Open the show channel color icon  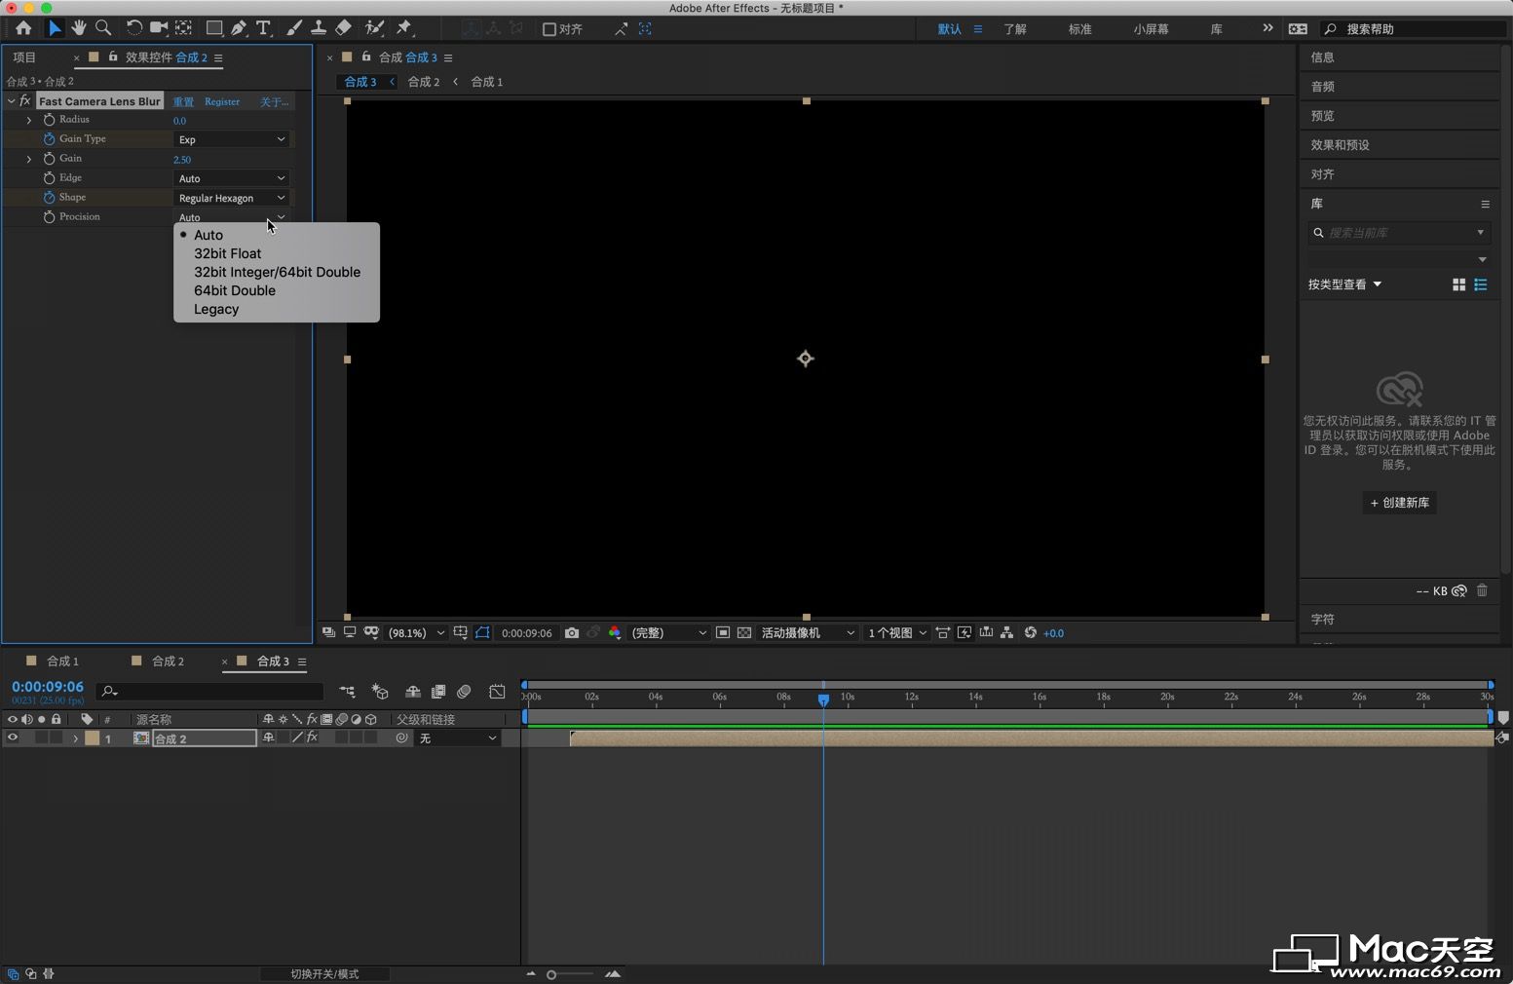pos(615,632)
